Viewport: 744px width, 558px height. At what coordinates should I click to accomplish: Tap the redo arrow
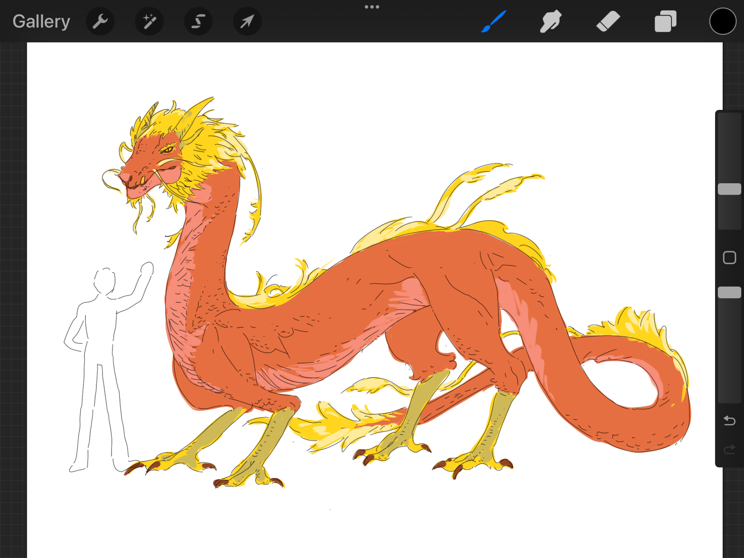pos(729,449)
